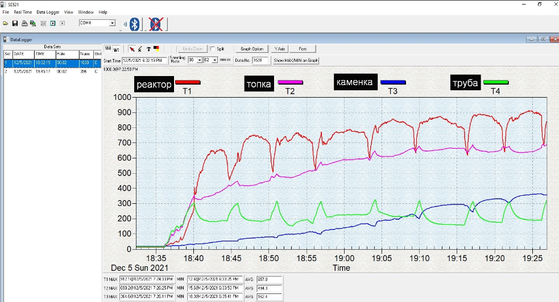The height and width of the screenshot is (302, 559).
Task: Click Show MAX/MIN on Graph button
Action: click(296, 60)
